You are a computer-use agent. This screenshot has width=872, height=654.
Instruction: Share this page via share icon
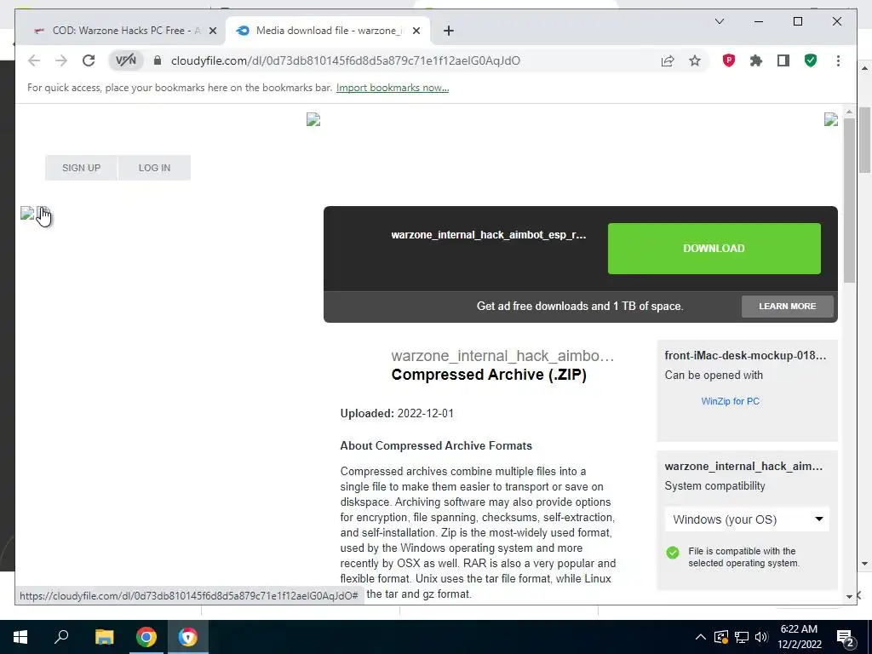tap(668, 60)
